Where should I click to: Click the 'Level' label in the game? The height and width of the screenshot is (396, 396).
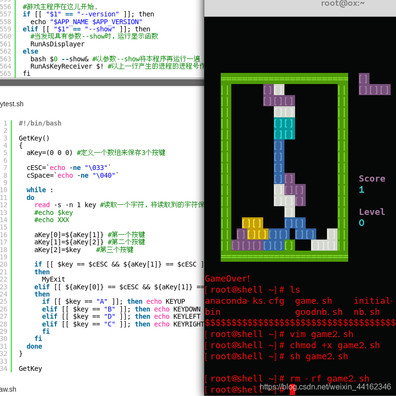[372, 212]
